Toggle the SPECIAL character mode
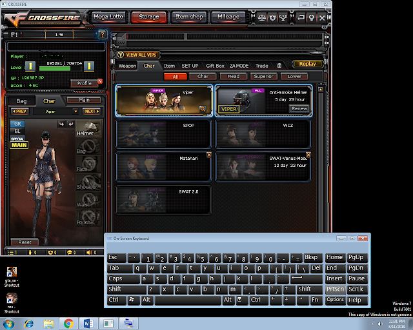Viewport: 413px width, 330px height. pyautogui.click(x=17, y=139)
